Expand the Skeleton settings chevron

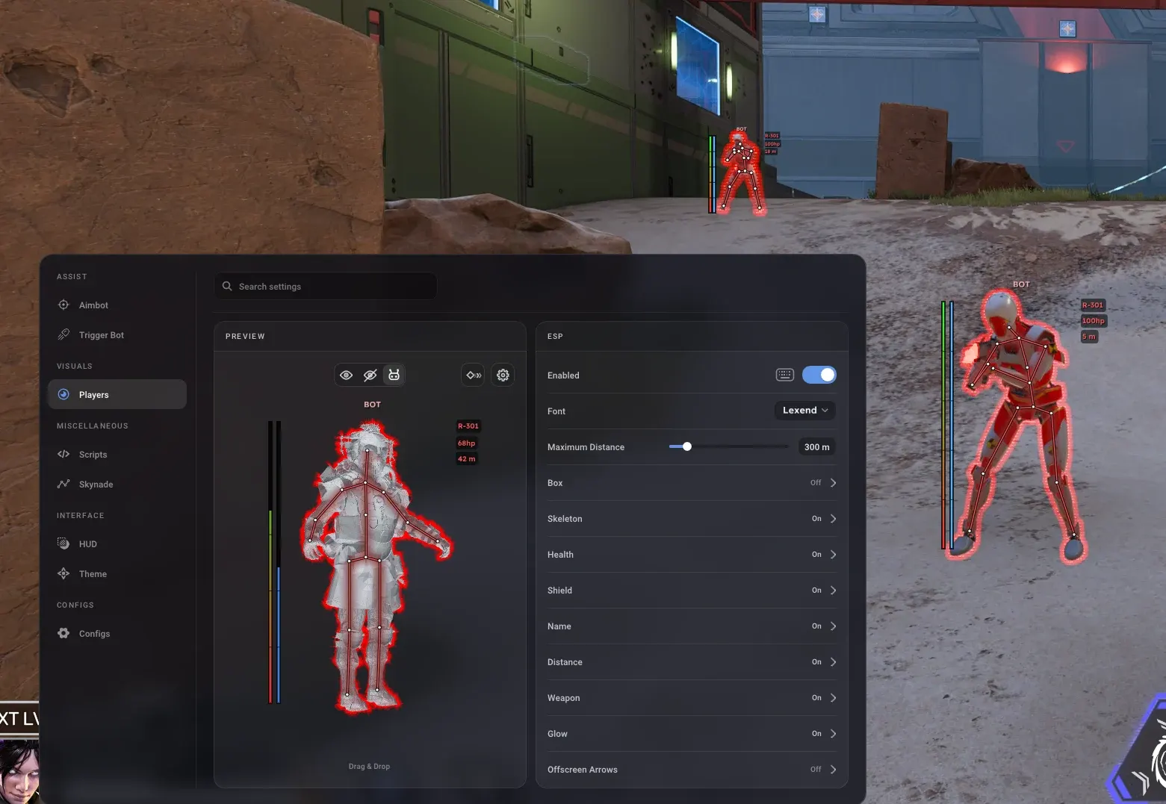pyautogui.click(x=833, y=519)
